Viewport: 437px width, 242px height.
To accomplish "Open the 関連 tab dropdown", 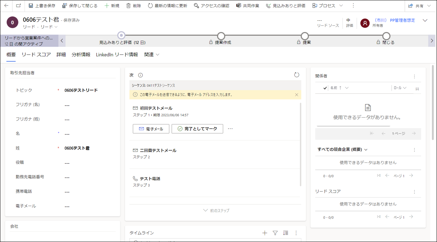I will [152, 55].
